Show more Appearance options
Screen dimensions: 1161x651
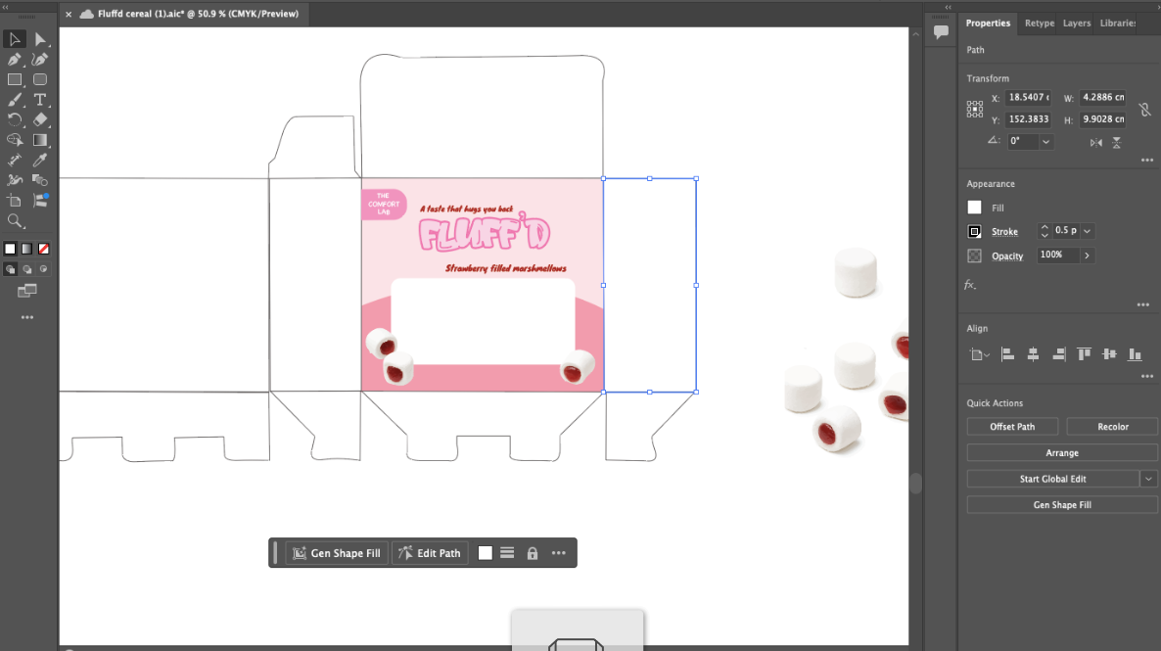click(1143, 305)
